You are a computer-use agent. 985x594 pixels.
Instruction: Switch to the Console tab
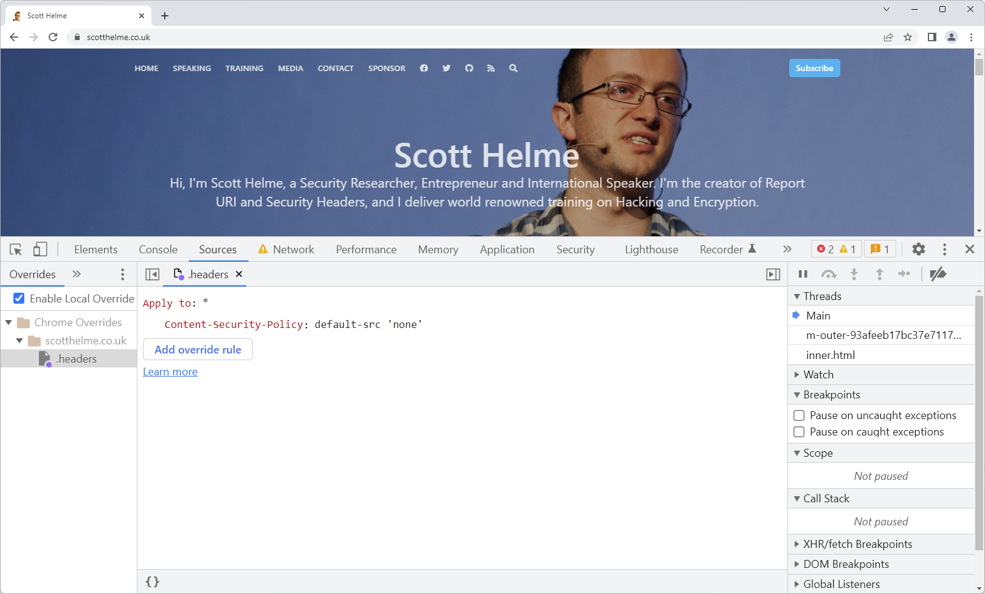158,250
